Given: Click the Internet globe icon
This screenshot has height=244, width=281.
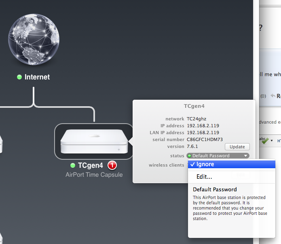Looking at the screenshot, I should coord(34,39).
